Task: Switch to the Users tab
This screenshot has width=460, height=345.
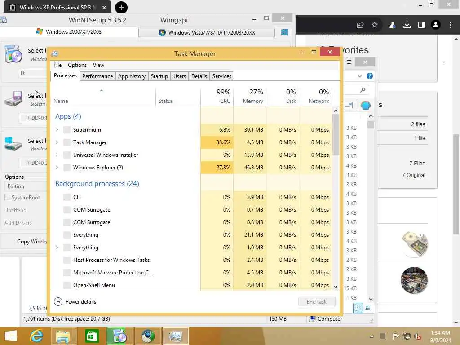Action: (x=180, y=76)
